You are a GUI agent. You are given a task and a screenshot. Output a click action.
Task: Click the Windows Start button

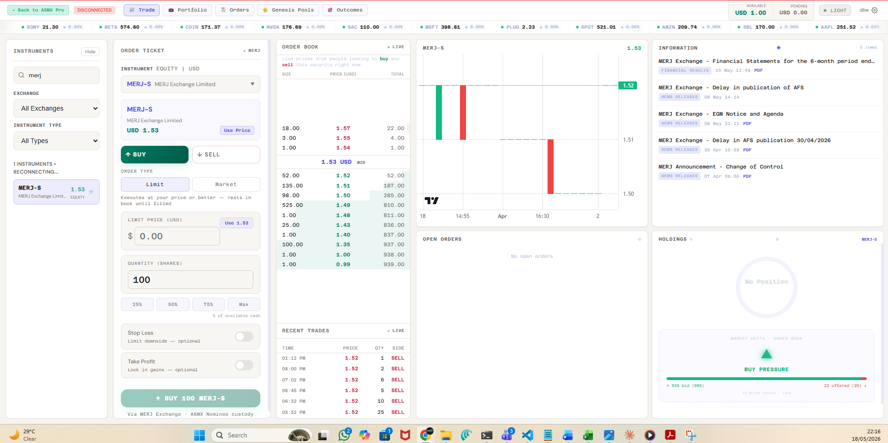(x=200, y=435)
